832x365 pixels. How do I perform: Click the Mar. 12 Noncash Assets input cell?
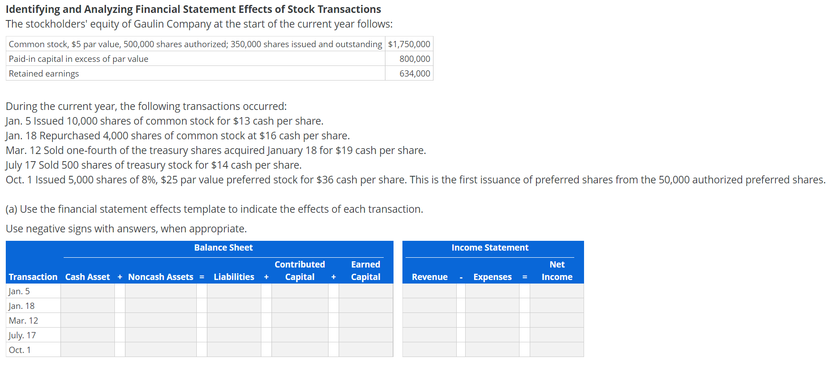(x=161, y=320)
